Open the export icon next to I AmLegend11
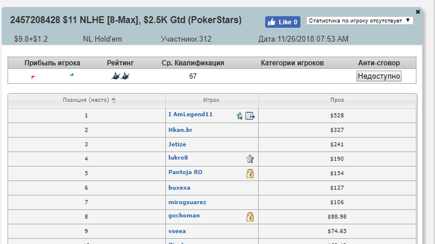 coord(250,115)
